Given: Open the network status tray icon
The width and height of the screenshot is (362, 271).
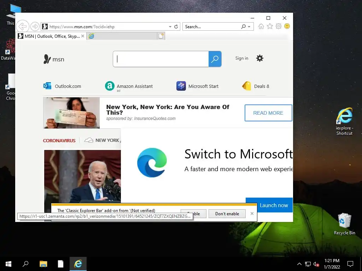Looking at the screenshot, I should pyautogui.click(x=308, y=264).
